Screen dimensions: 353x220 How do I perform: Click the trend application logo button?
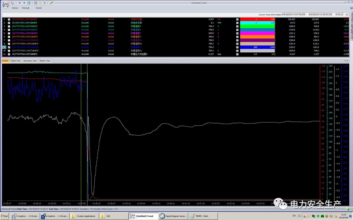click(x=5, y=4)
